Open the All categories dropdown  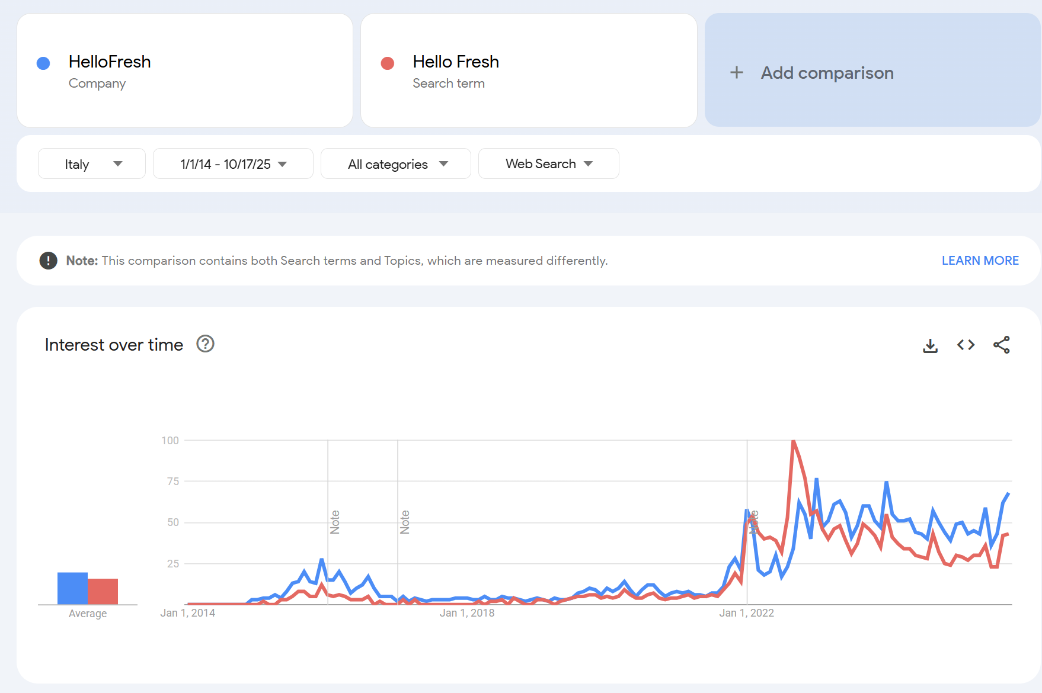(396, 164)
